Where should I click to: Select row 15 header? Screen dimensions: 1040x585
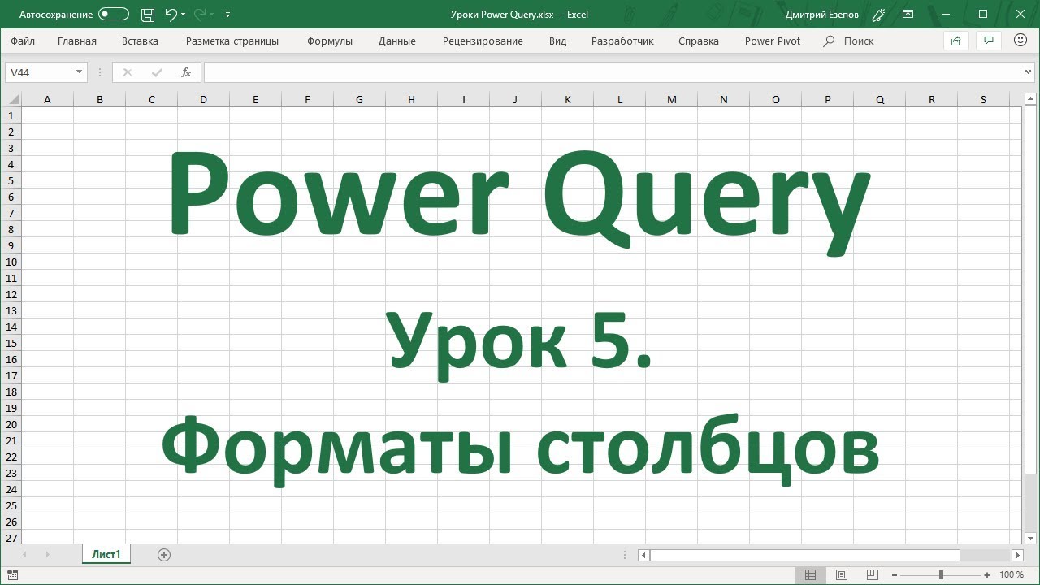pyautogui.click(x=11, y=343)
